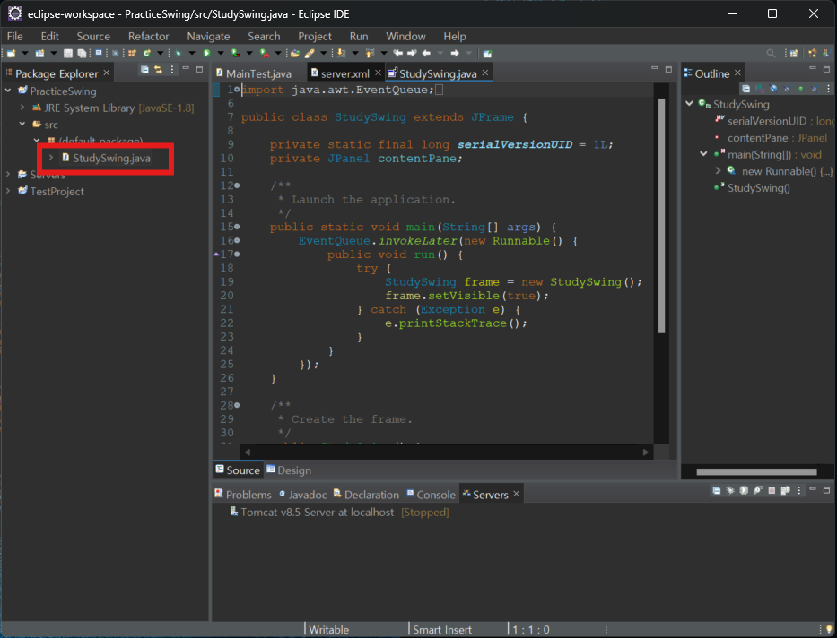Start the server in debug mode icon
837x638 pixels.
pyautogui.click(x=729, y=490)
